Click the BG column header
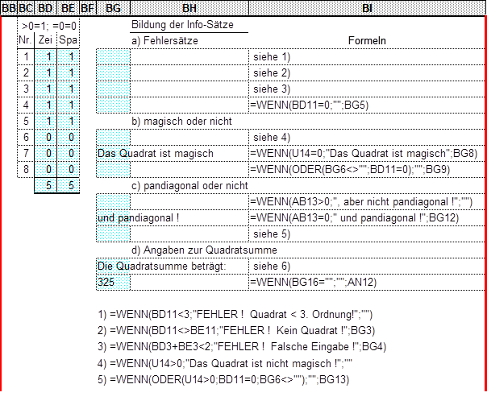This screenshot has width=487, height=405. (113, 8)
